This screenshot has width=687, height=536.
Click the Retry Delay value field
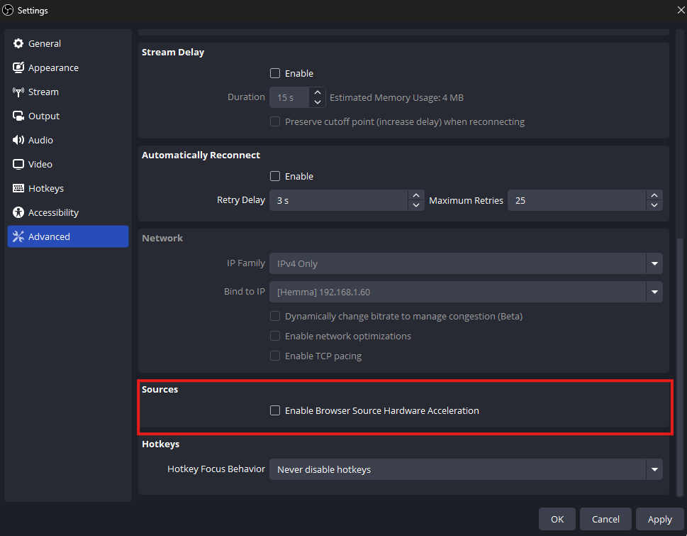pos(339,200)
